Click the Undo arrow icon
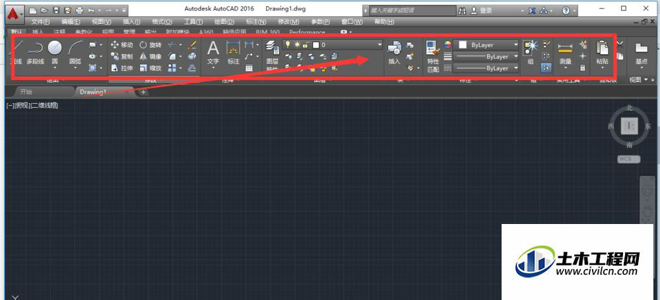This screenshot has height=300, width=660. click(x=90, y=10)
